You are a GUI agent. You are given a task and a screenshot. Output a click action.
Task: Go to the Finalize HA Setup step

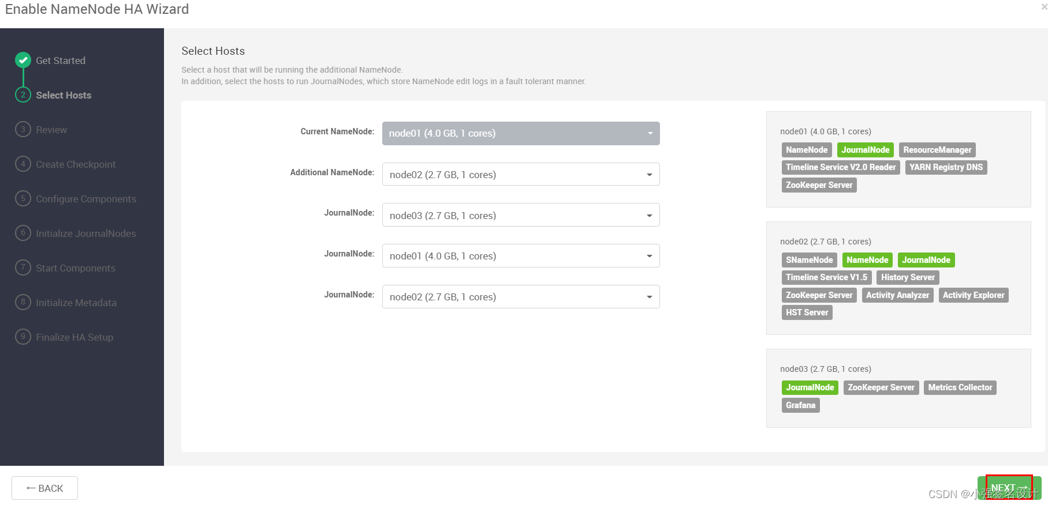(x=74, y=337)
